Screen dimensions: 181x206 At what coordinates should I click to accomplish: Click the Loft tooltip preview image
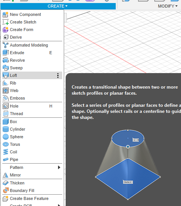click(128, 165)
